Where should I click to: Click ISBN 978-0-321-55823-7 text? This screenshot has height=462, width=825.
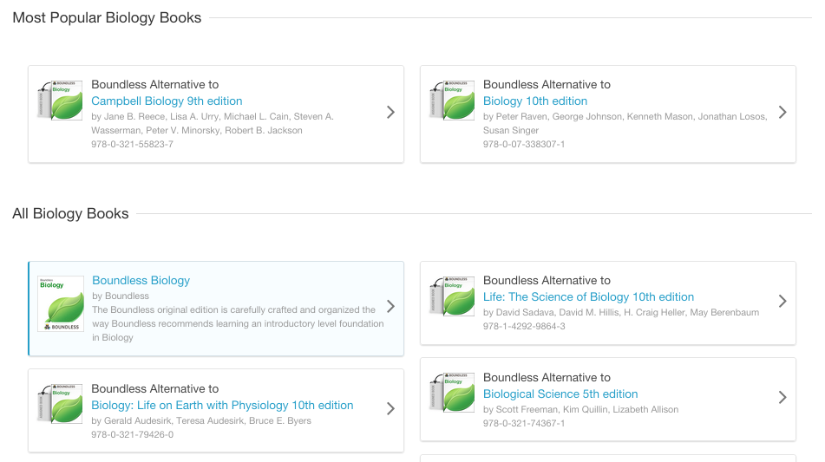pos(132,144)
